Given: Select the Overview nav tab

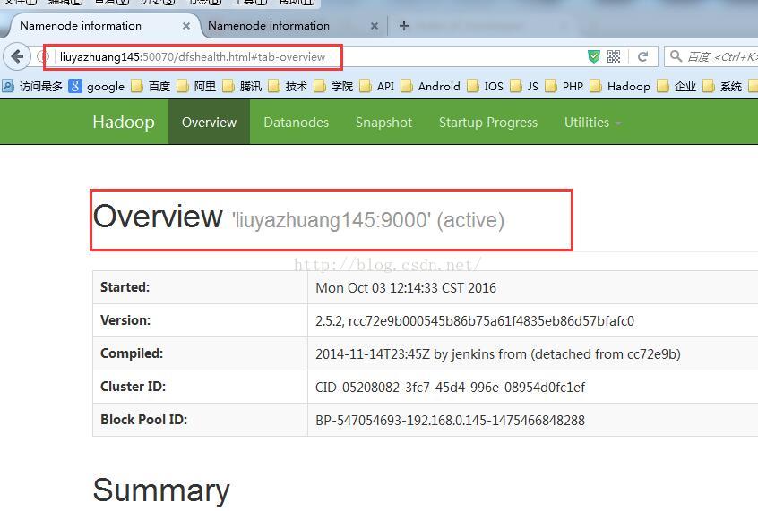Looking at the screenshot, I should click(x=209, y=123).
